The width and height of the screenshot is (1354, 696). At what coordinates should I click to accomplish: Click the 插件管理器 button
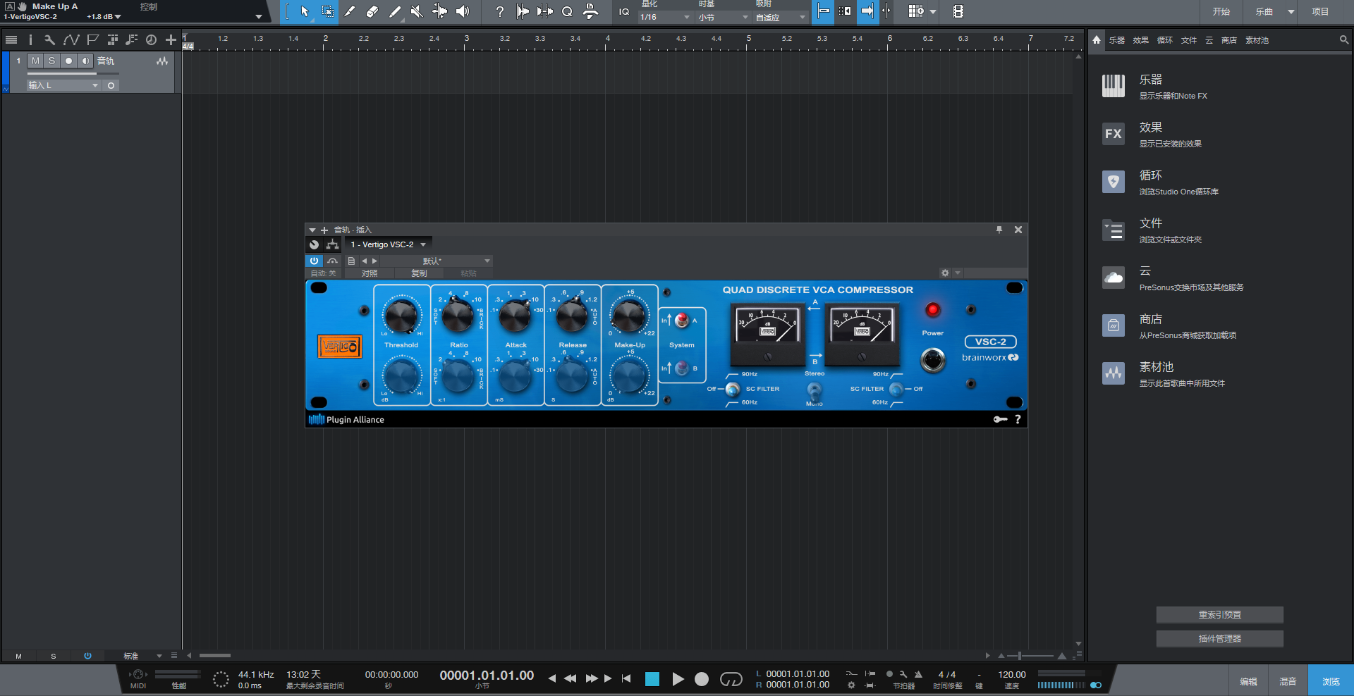click(x=1219, y=639)
